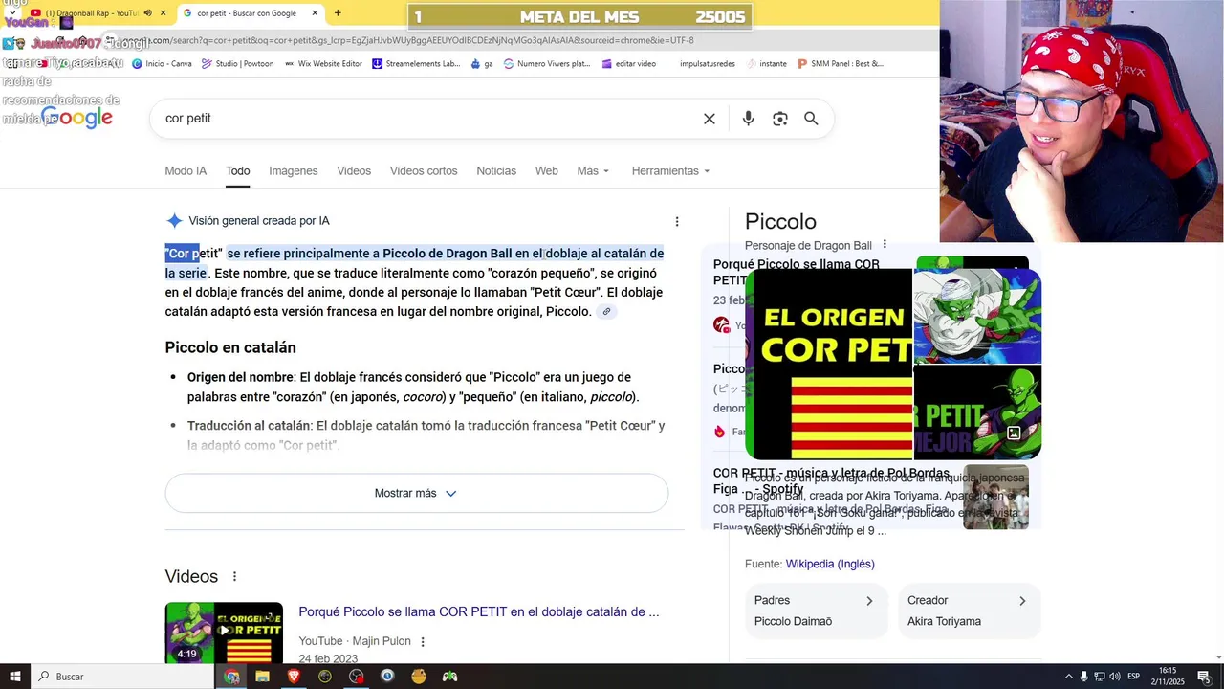Click Windows taskbar Buscar search box
1224x689 pixels.
pos(122,677)
